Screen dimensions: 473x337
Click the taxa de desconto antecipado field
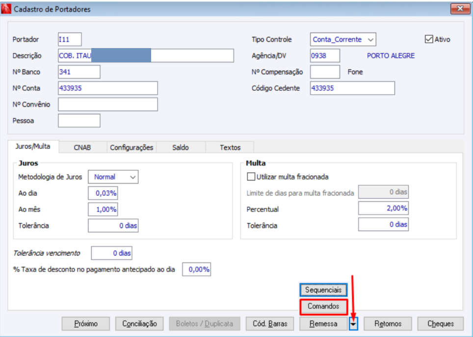click(x=196, y=269)
